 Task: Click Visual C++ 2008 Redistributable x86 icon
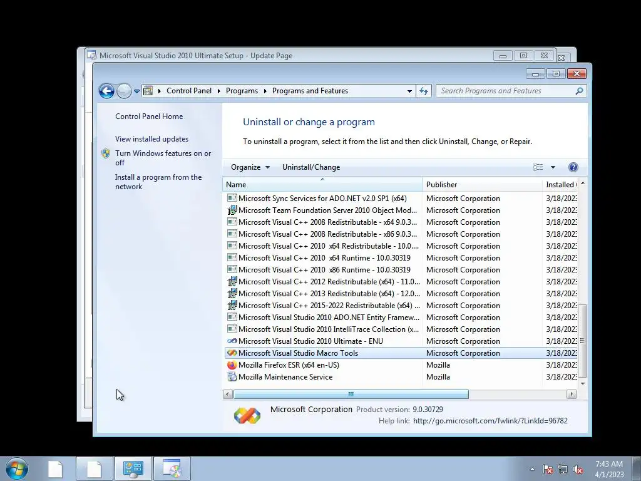coord(232,234)
